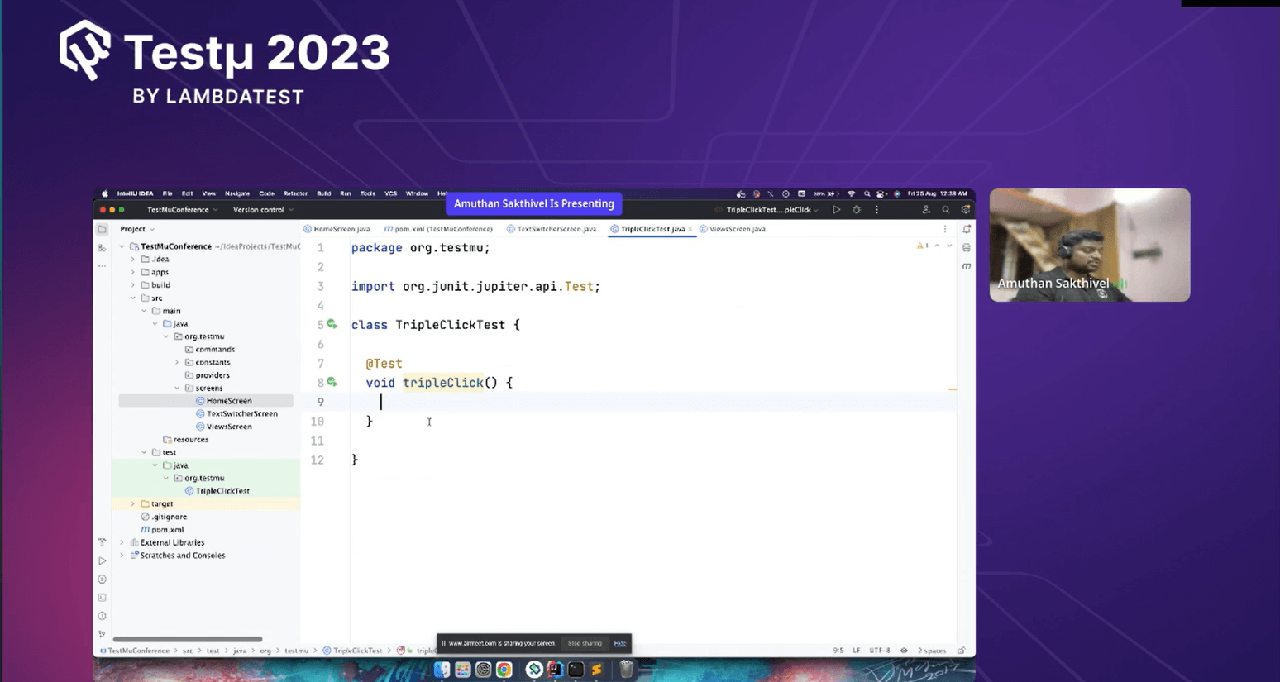Switch to pom.xml editor tab
The height and width of the screenshot is (682, 1280).
pyautogui.click(x=438, y=229)
